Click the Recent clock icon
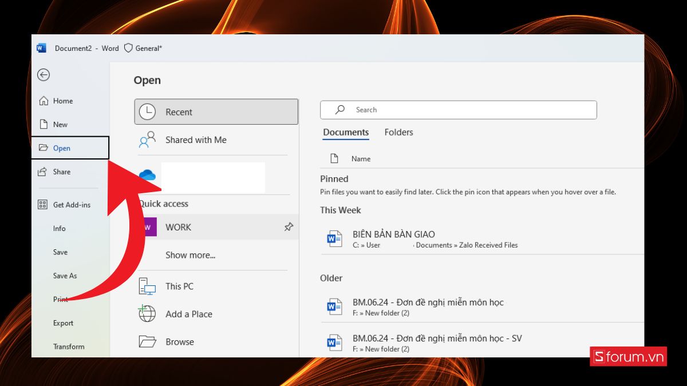Image resolution: width=687 pixels, height=386 pixels. (x=147, y=112)
